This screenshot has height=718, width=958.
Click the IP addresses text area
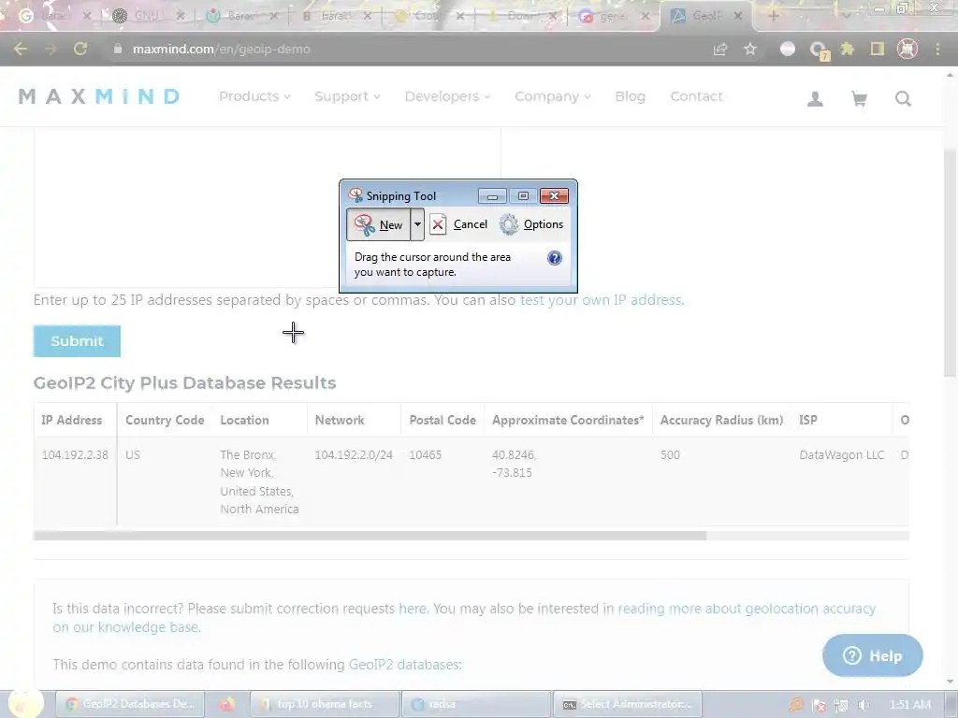tap(267, 208)
